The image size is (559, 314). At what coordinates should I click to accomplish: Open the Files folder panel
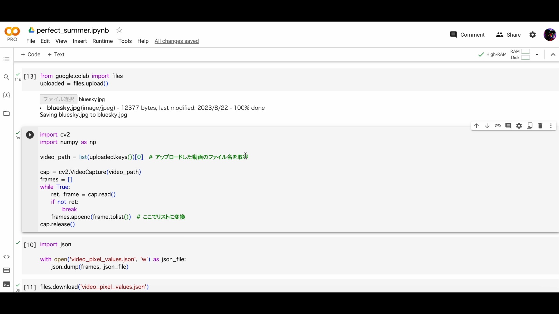tap(6, 113)
